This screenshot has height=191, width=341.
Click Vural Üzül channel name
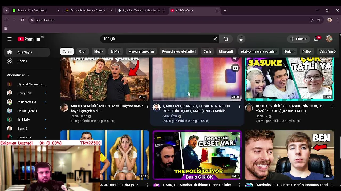point(170,116)
